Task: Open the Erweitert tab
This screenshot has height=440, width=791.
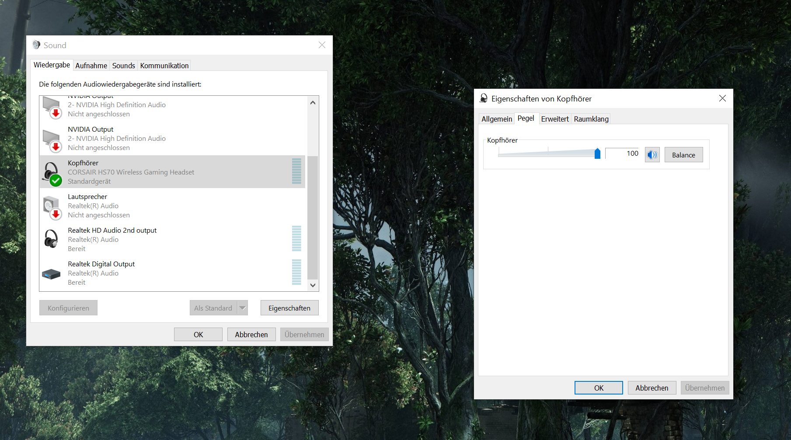Action: (x=555, y=119)
